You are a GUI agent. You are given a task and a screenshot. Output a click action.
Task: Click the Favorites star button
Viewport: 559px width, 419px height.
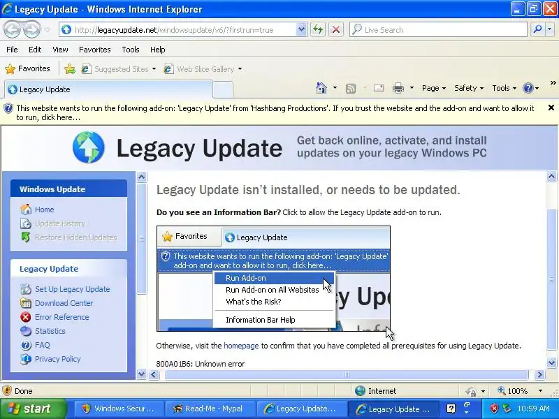pos(28,68)
